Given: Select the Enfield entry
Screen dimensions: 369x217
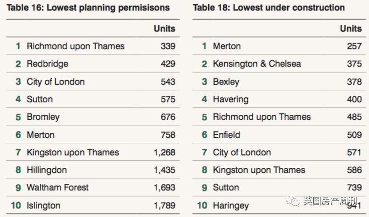Looking at the screenshot, I should pyautogui.click(x=226, y=135).
